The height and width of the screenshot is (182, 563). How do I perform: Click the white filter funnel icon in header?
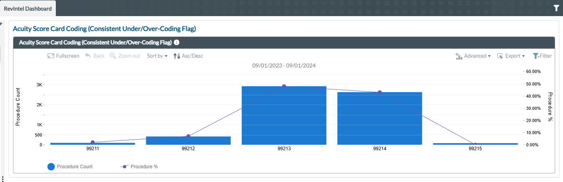(556, 8)
